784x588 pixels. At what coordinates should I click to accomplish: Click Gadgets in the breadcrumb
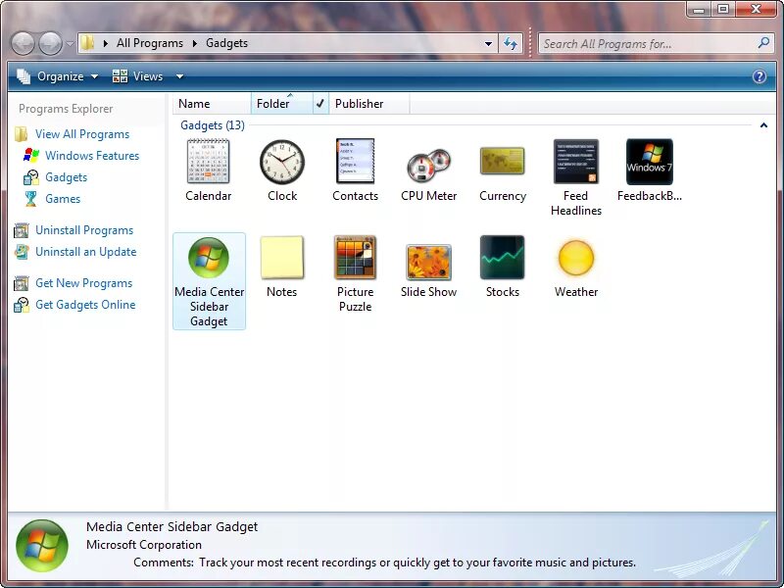point(226,43)
